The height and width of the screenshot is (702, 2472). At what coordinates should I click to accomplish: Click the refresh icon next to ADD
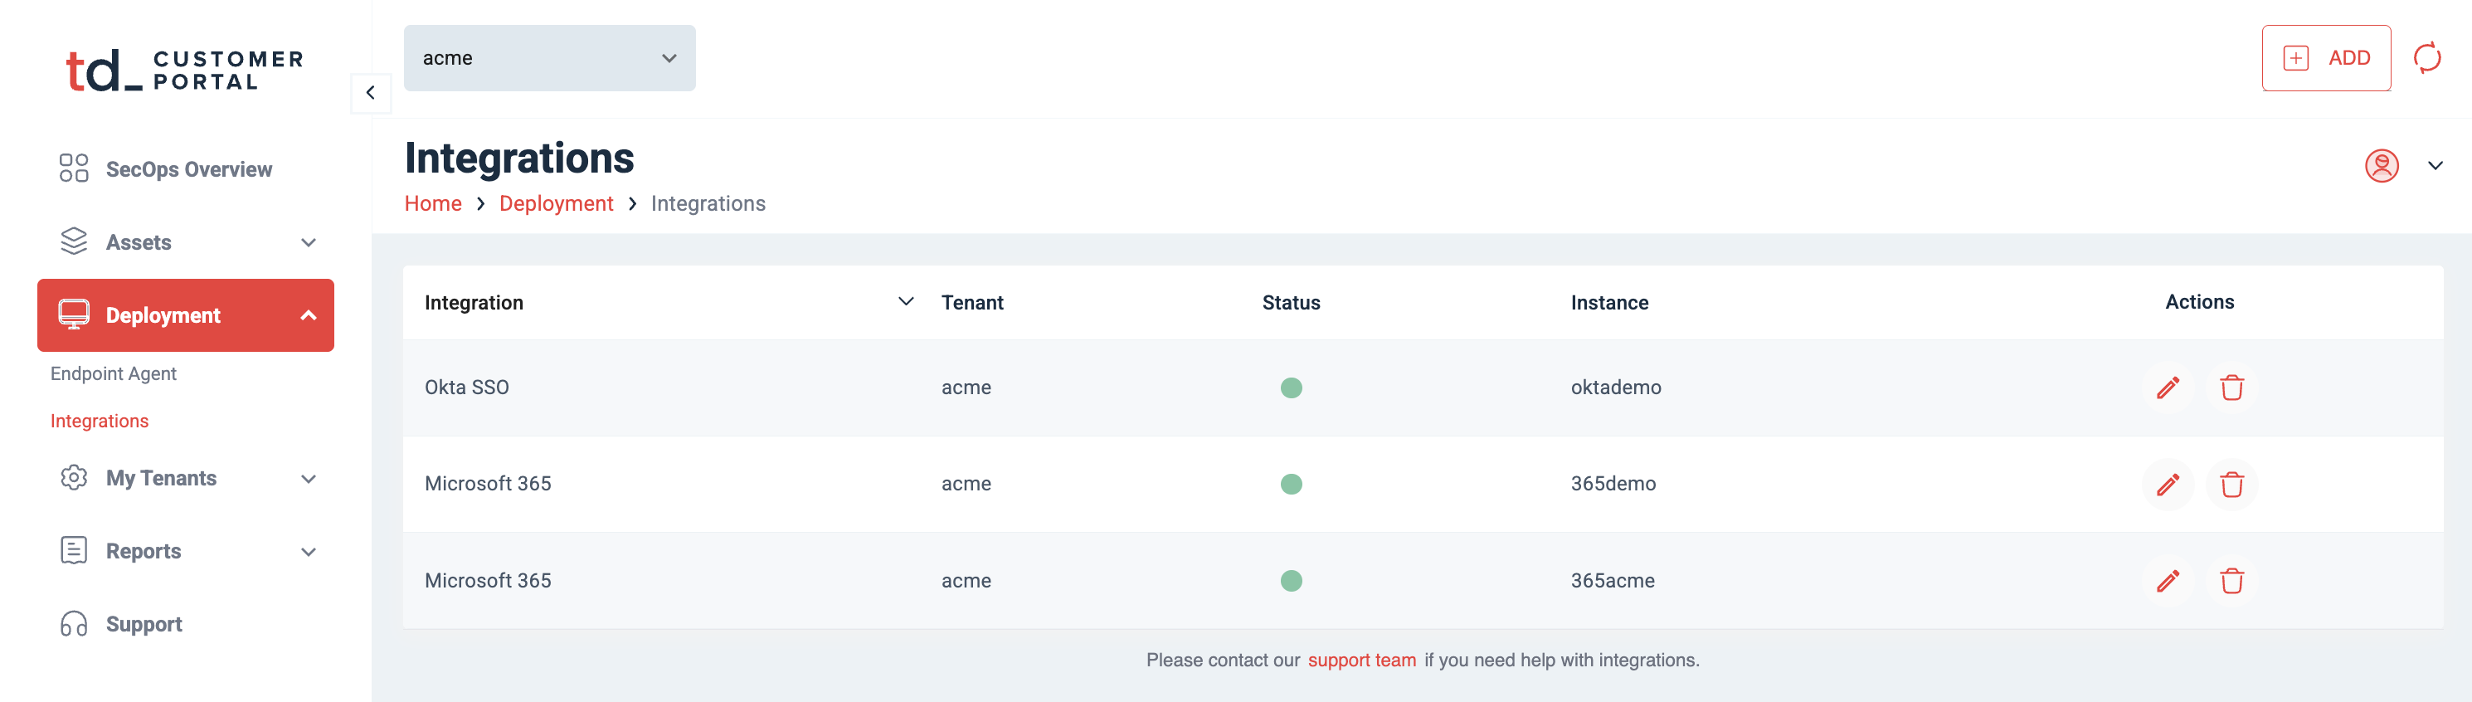point(2427,57)
